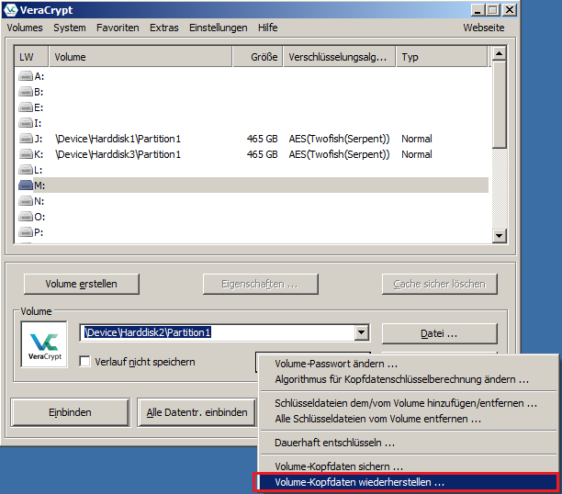Click the VeraCrypt logo in Volume group

click(x=44, y=344)
